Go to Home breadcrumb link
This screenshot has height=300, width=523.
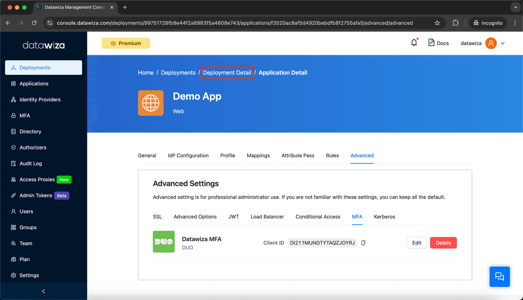tap(146, 73)
